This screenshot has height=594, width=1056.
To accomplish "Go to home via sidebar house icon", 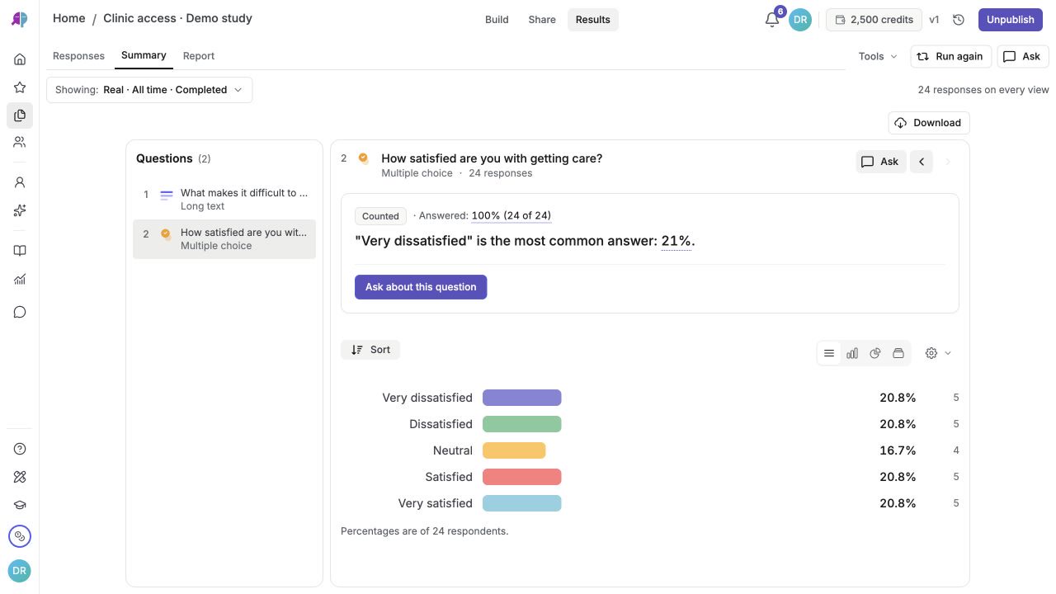I will coord(20,59).
